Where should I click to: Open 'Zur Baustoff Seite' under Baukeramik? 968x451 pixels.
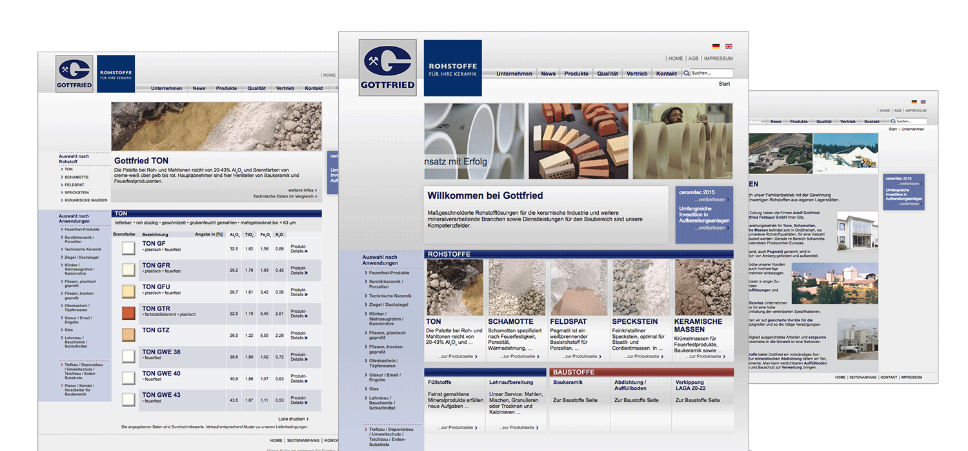(x=575, y=400)
